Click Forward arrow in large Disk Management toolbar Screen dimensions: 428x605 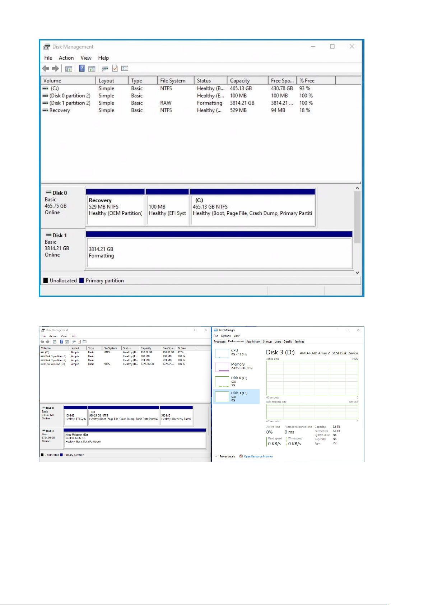pyautogui.click(x=55, y=68)
